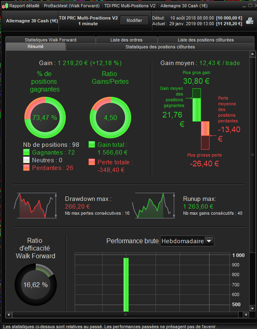Open Liste des positions clôturées tab
257x329 pixels.
[206, 40]
